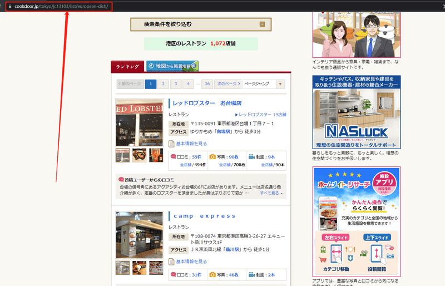Click document icon beside camp express 基本情報を見る

pos(171,262)
